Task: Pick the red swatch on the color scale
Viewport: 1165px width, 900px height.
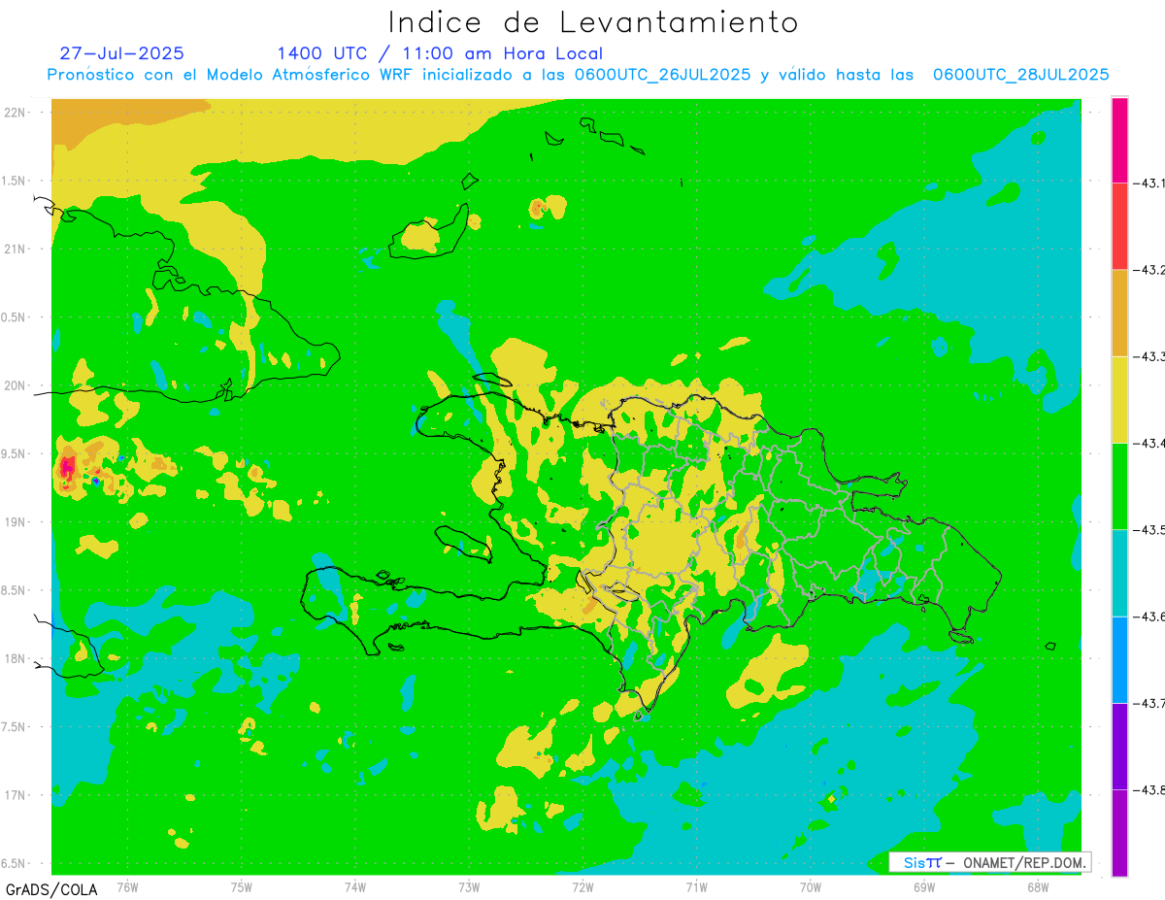Action: (1119, 226)
